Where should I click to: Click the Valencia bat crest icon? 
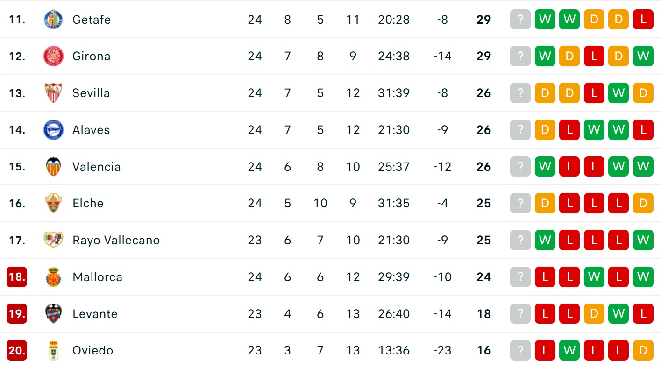tap(53, 167)
